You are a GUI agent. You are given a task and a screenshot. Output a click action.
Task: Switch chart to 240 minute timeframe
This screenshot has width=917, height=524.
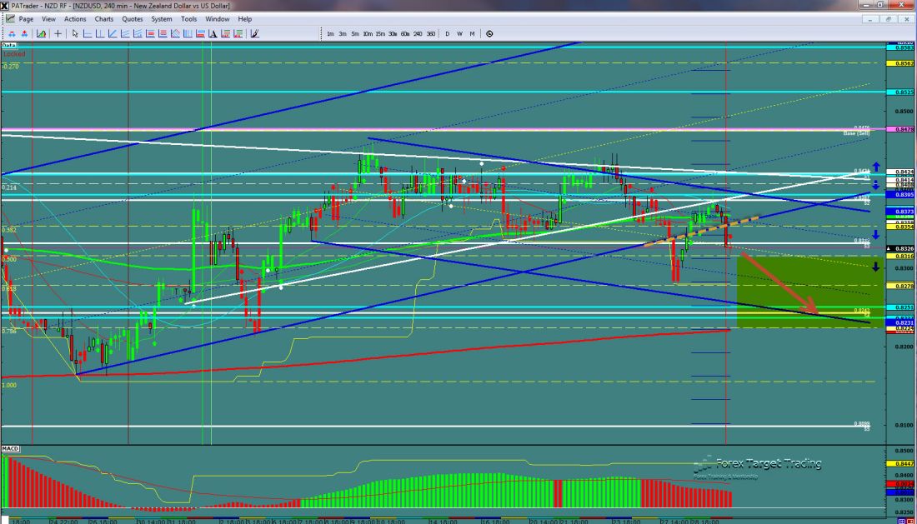click(418, 34)
